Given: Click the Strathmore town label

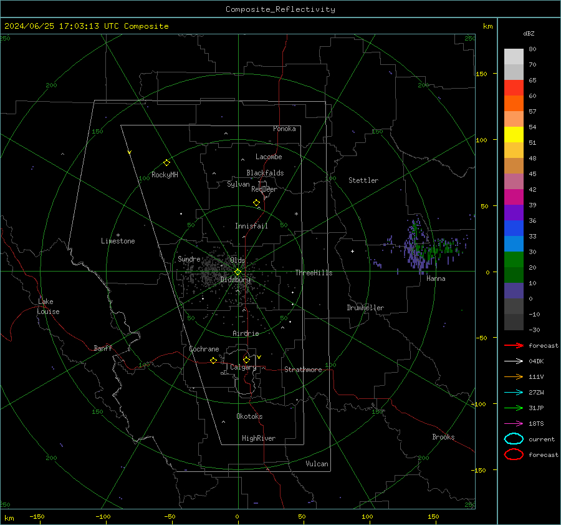Looking at the screenshot, I should 303,370.
